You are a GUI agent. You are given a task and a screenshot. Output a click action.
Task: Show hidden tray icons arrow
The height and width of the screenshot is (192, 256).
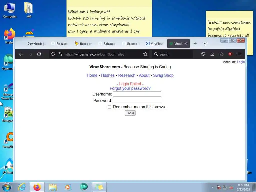(212, 187)
